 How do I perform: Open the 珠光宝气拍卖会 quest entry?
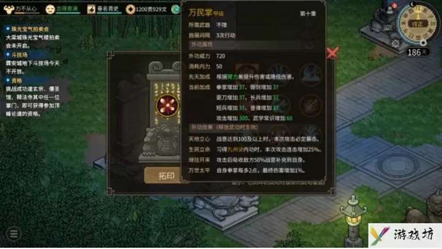pyautogui.click(x=30, y=29)
